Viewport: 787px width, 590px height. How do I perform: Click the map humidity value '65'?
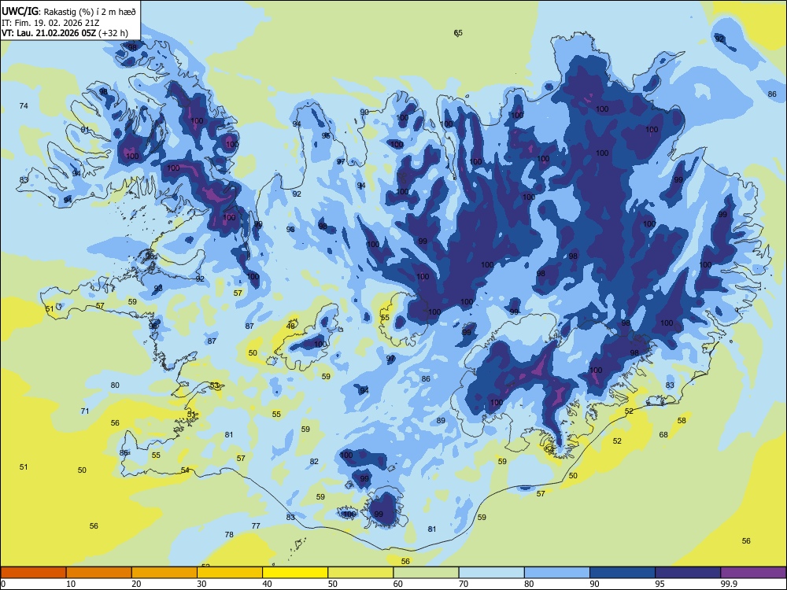[458, 33]
